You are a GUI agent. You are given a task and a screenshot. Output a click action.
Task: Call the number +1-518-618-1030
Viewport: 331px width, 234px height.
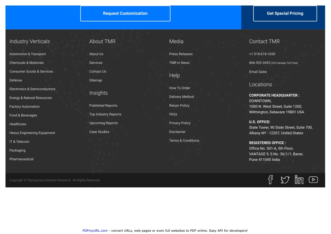tap(262, 54)
